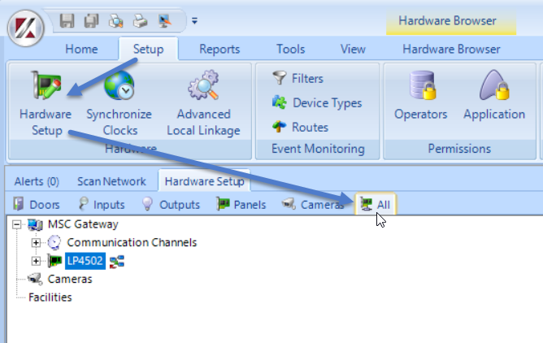Collapse the MSC Gateway tree node
Screen dimensions: 543x343
(16, 224)
